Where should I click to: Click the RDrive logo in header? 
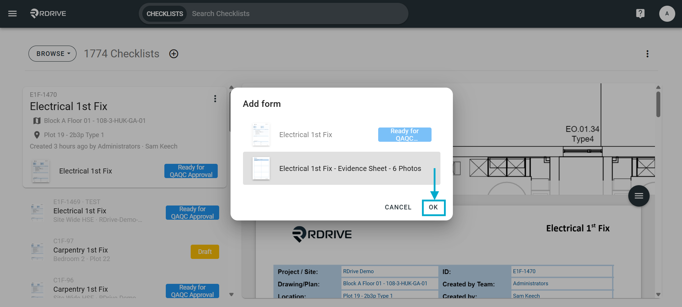pos(48,14)
